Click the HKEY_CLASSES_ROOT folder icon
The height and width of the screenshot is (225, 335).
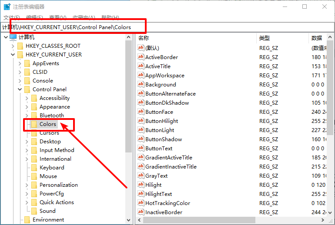pyautogui.click(x=20, y=46)
